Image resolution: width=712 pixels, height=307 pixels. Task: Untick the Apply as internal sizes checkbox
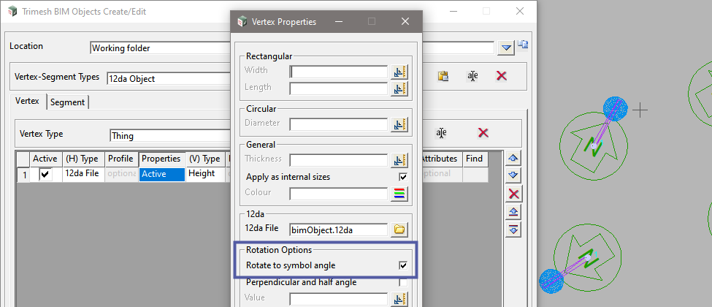pyautogui.click(x=403, y=177)
